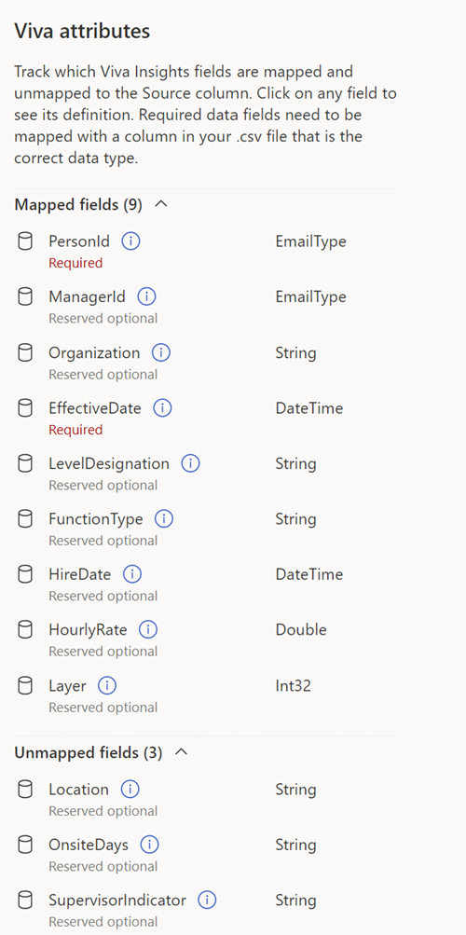Select the OnsiteDays unmapped field name

89,845
